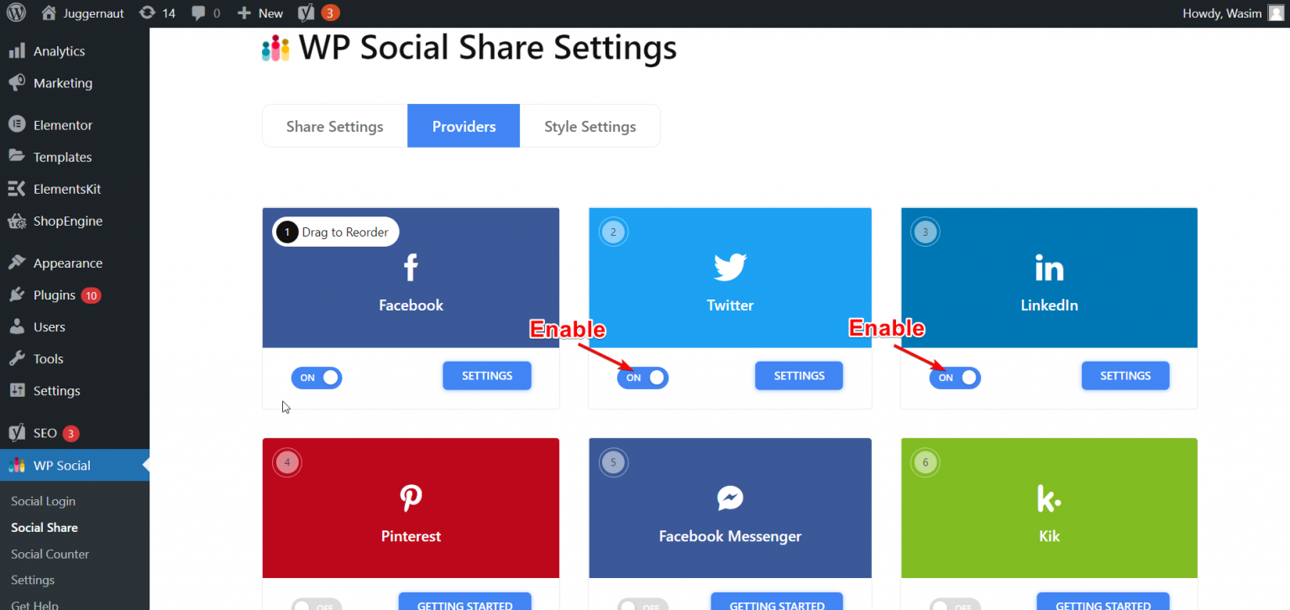Click the WordPress logo in the admin bar
The width and height of the screenshot is (1290, 610).
[x=16, y=13]
